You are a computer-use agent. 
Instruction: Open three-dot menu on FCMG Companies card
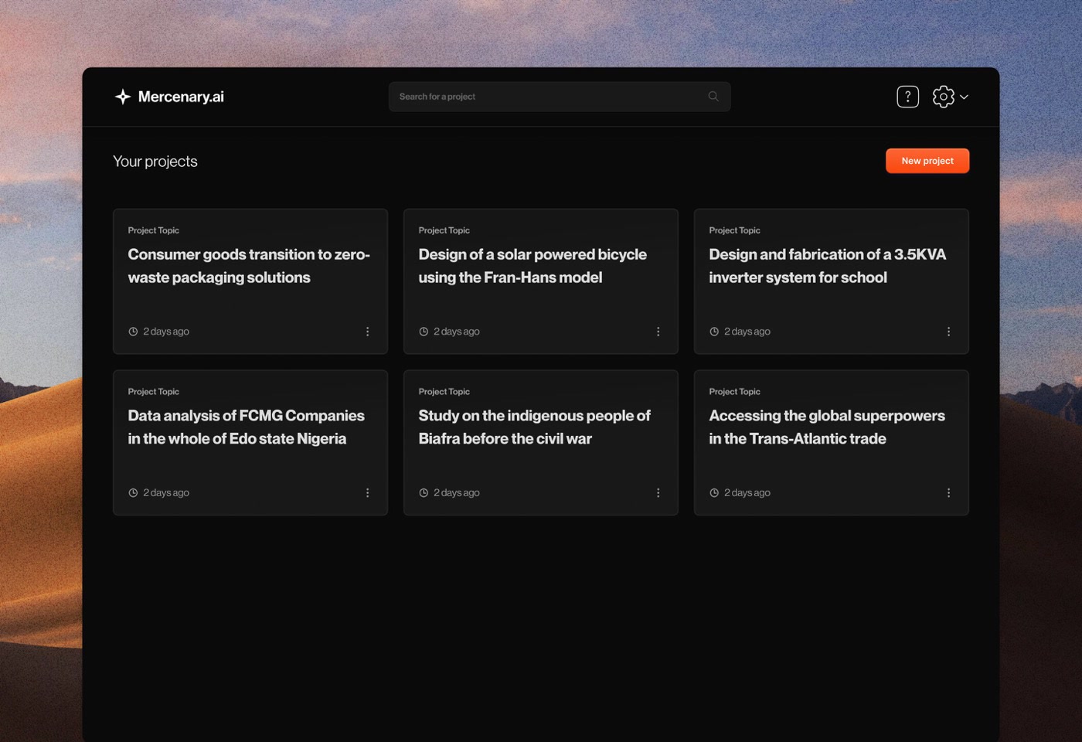click(x=368, y=493)
